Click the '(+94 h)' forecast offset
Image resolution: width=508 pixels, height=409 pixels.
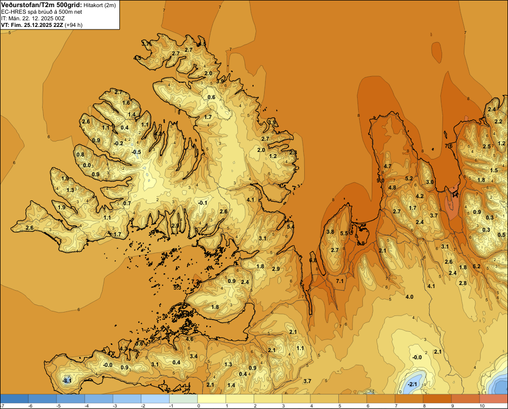click(74, 25)
